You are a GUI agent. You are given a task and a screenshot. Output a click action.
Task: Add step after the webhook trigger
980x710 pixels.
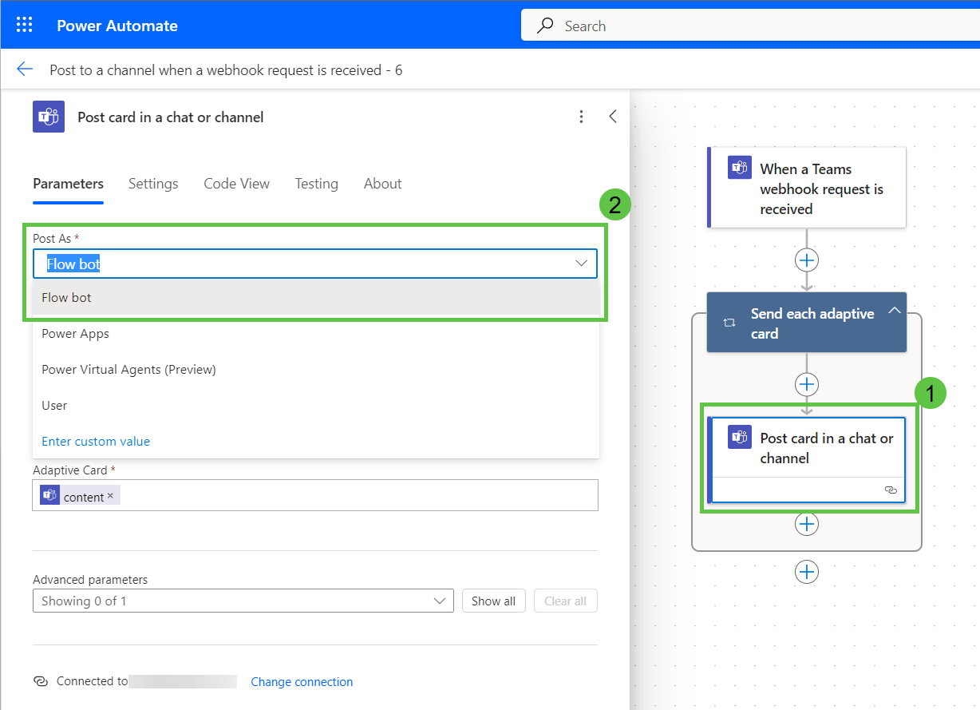[807, 260]
